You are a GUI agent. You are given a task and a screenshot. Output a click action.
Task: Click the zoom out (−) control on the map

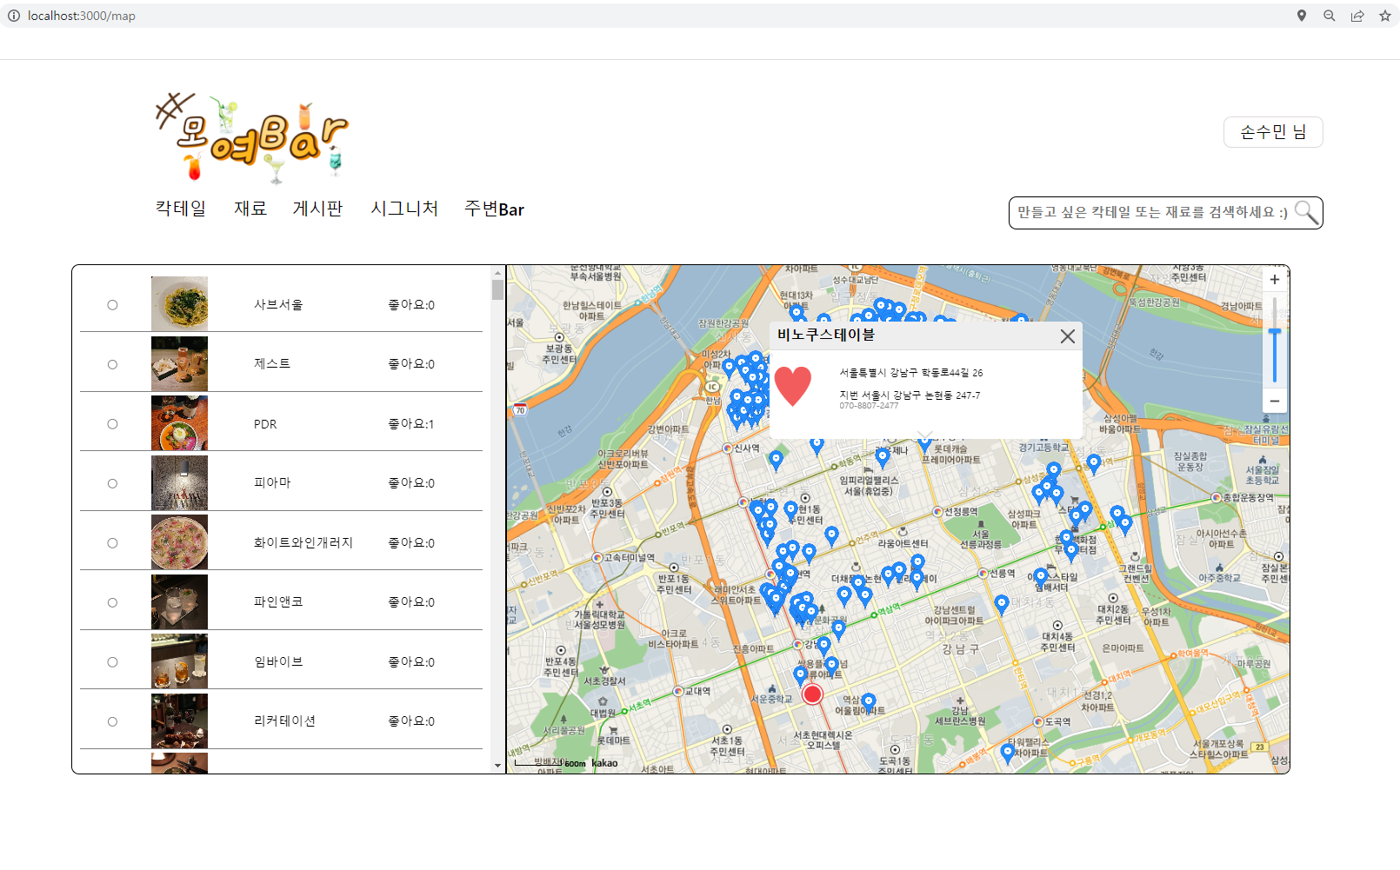pos(1274,401)
